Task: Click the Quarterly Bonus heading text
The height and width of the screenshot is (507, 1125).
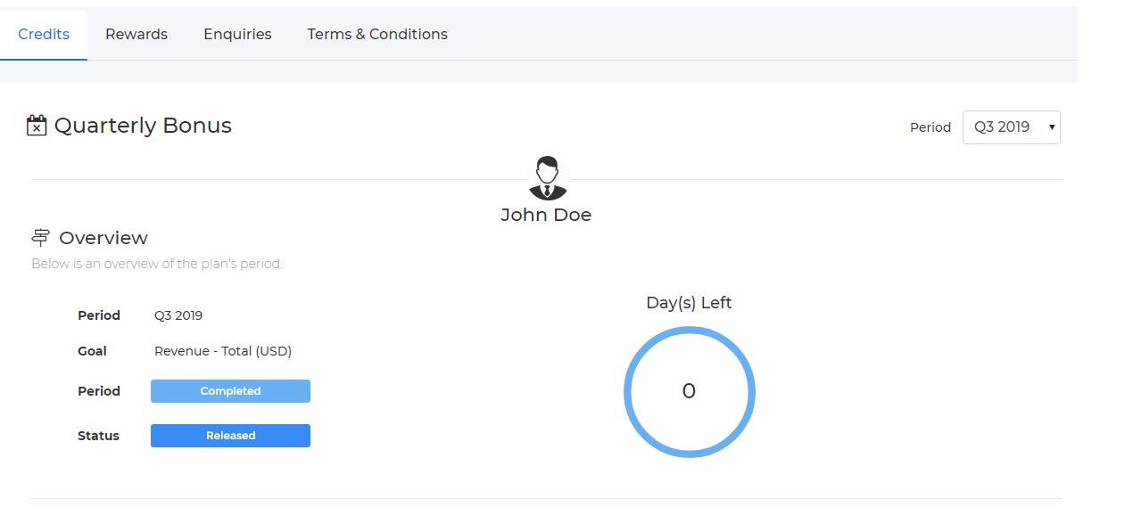Action: tap(143, 126)
